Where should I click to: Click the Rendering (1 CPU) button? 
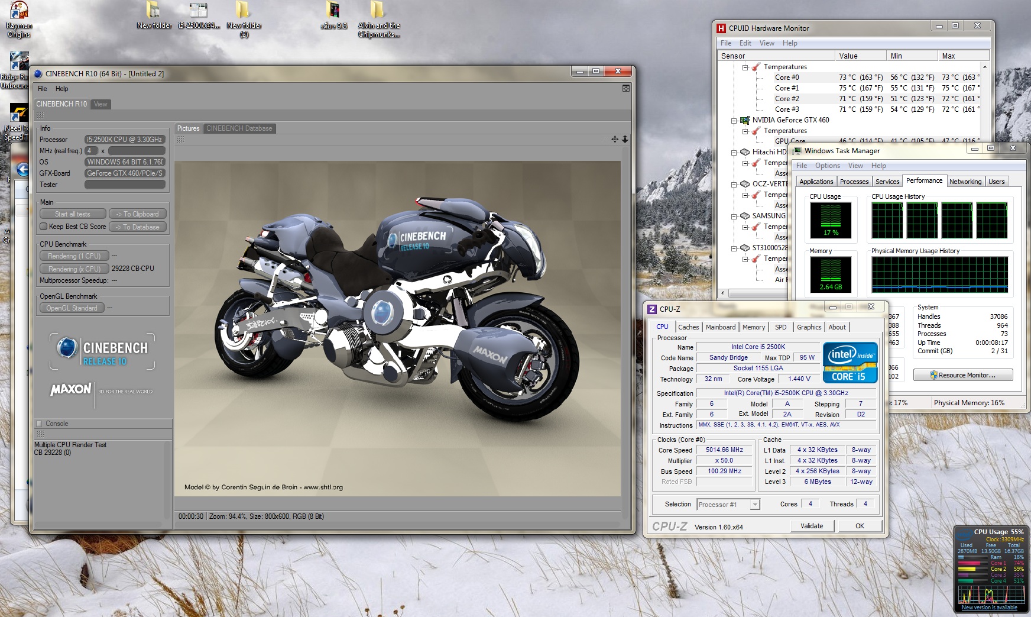[74, 256]
